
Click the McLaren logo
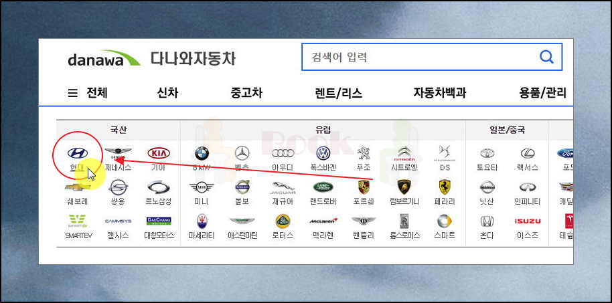(323, 221)
